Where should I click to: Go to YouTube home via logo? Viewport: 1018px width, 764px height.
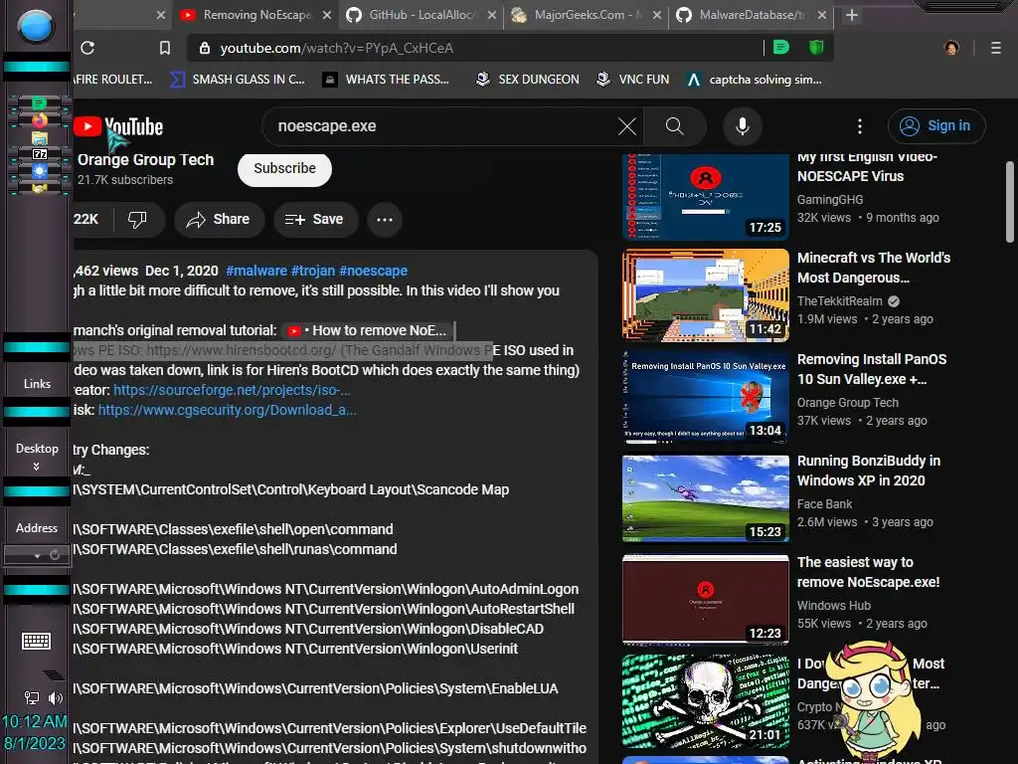[117, 126]
